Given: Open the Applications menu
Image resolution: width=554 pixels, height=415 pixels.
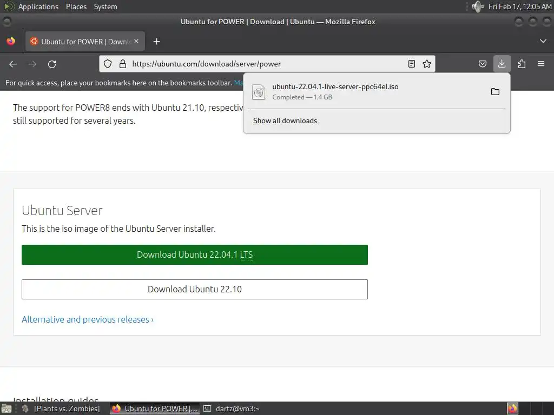Looking at the screenshot, I should pos(38,6).
